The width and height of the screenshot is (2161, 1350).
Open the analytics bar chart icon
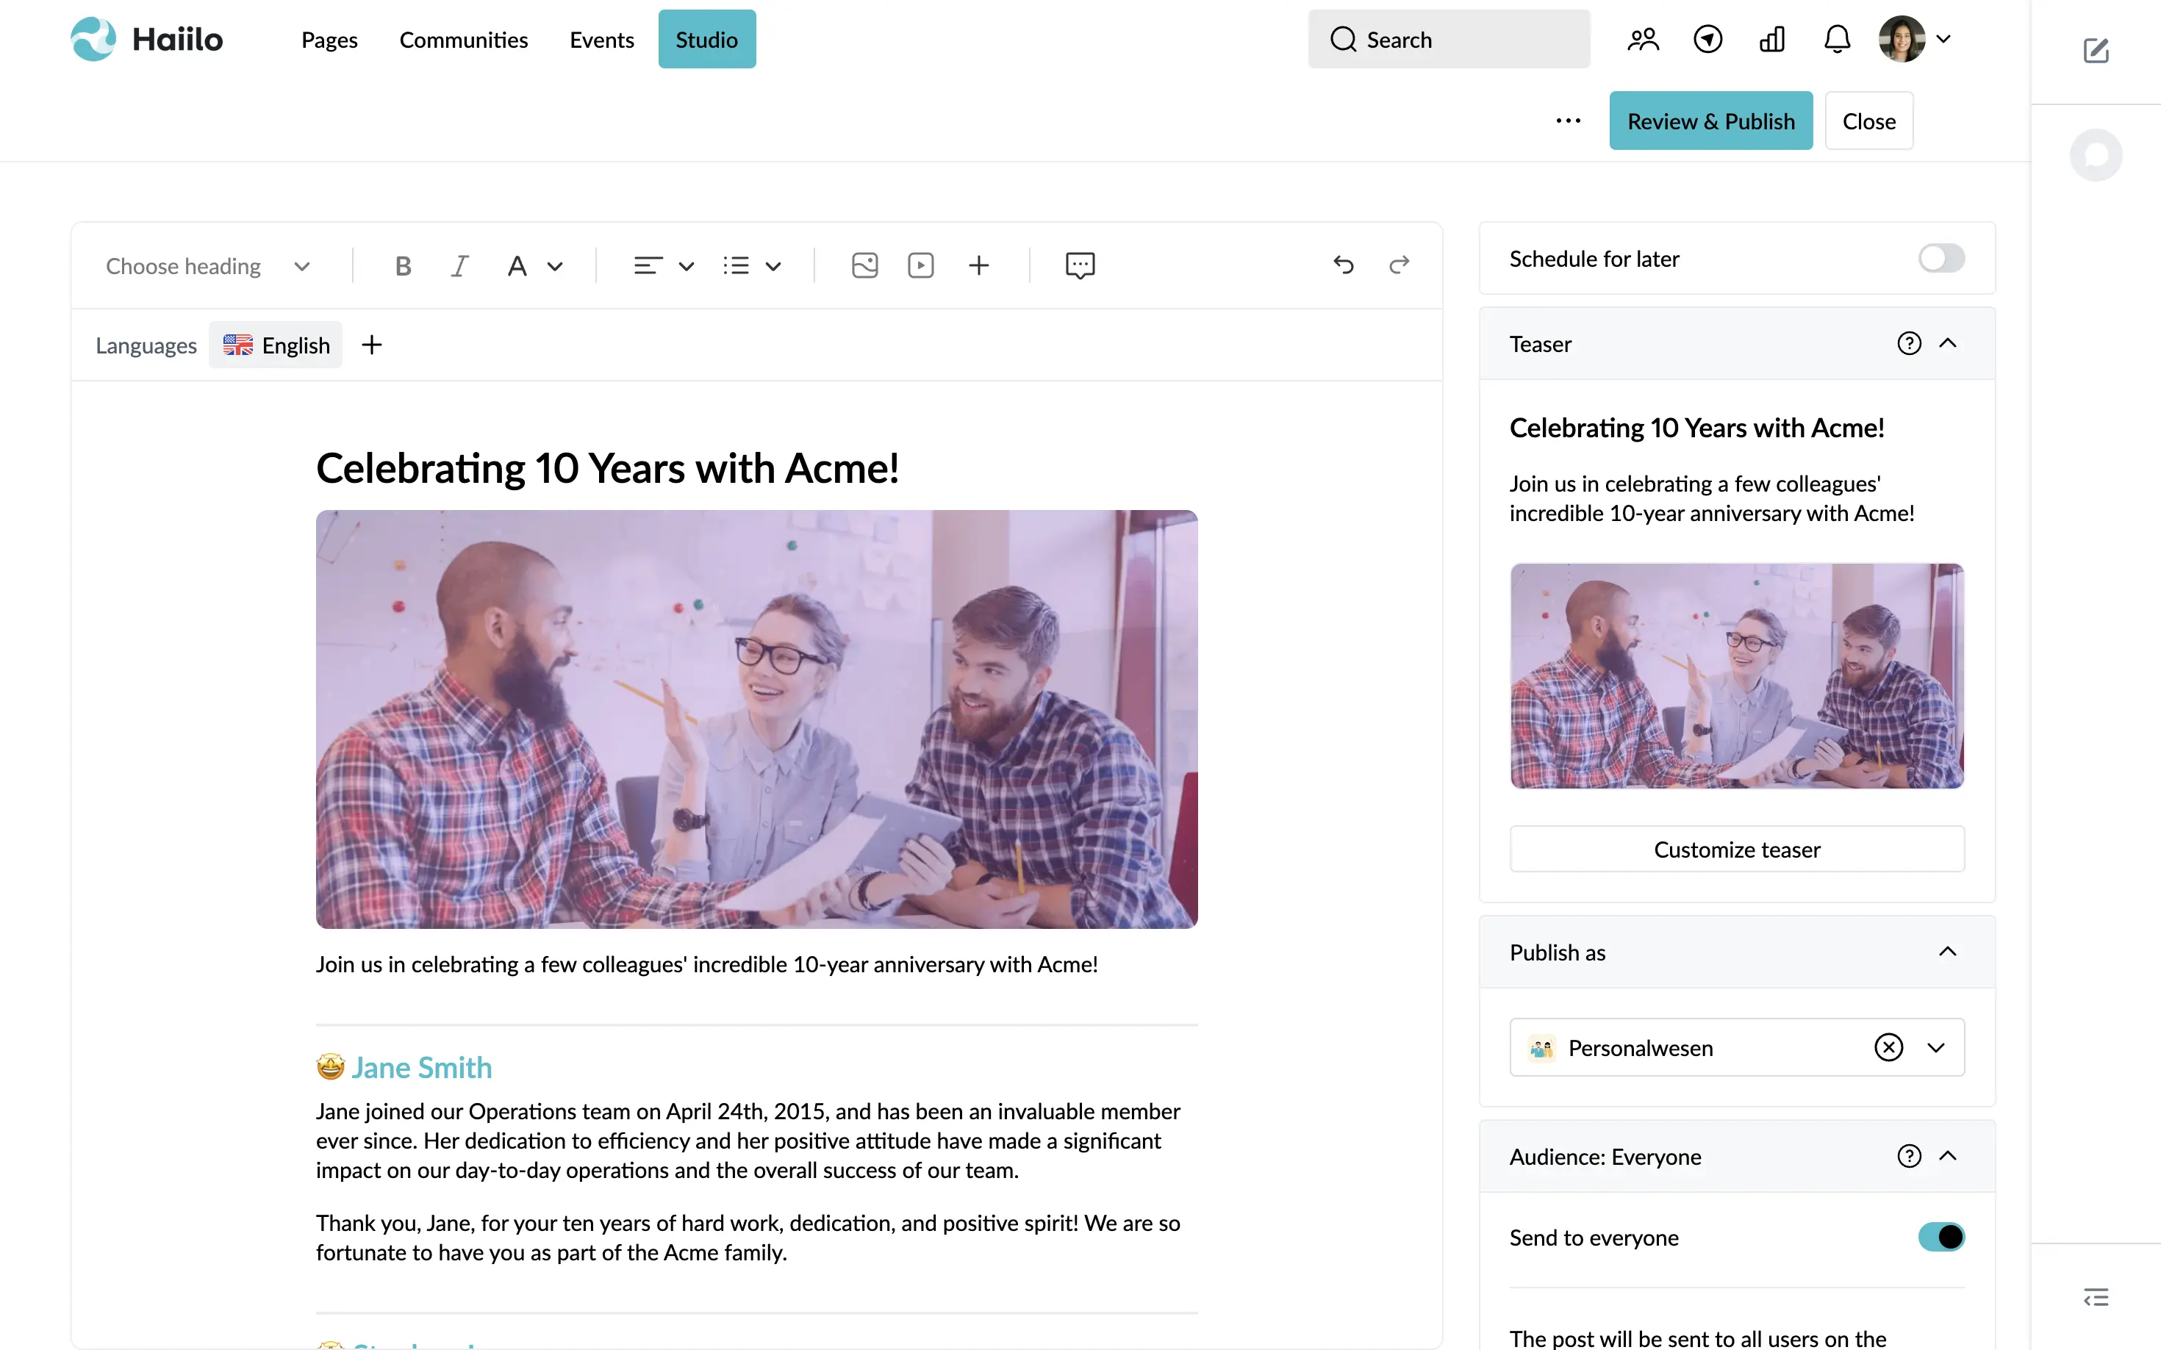1771,39
